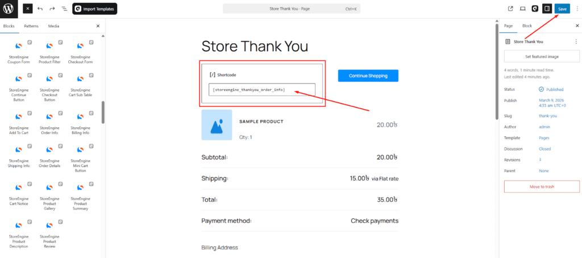
Task: Click the Move to trash button
Action: (542, 187)
